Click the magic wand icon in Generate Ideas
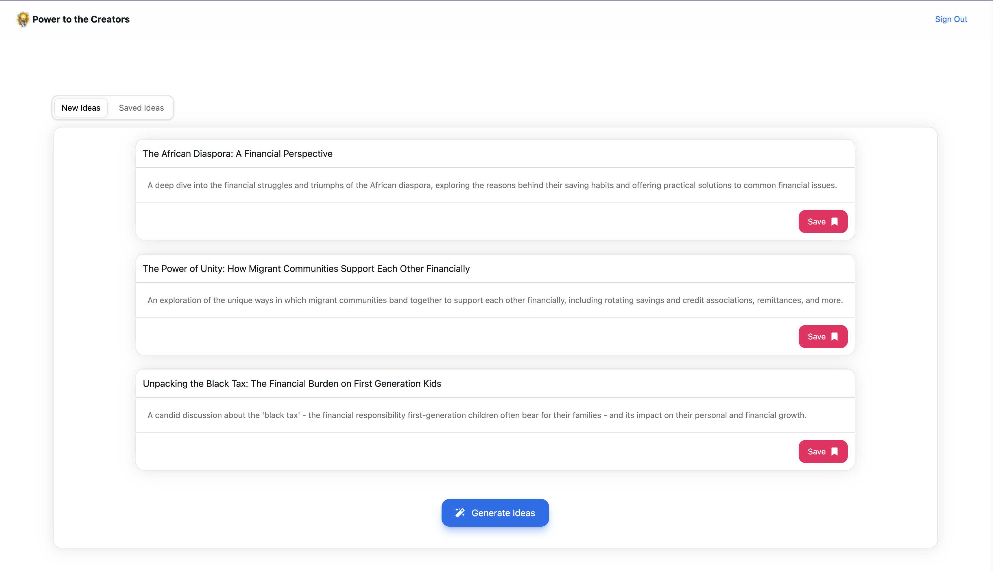Viewport: 993px width, 572px height. (460, 513)
